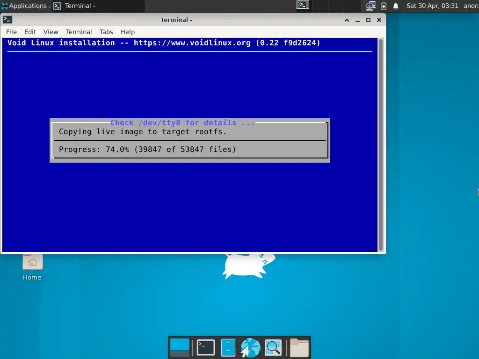Open the Application Finder magnifier icon
The width and height of the screenshot is (479, 359).
tap(273, 347)
